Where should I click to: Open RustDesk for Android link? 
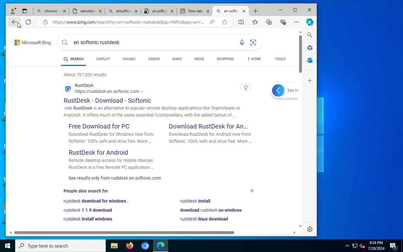coord(98,152)
